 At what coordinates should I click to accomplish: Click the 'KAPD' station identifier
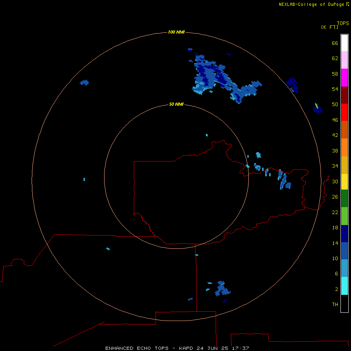click(x=186, y=348)
